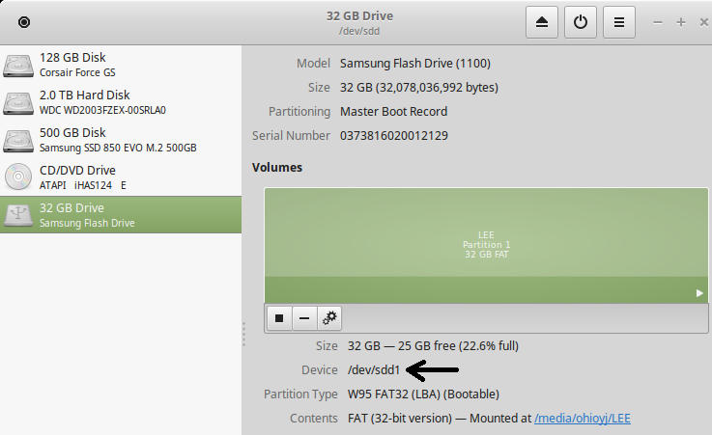Click the 32 GB Drive window title
The height and width of the screenshot is (435, 712).
coord(359,15)
